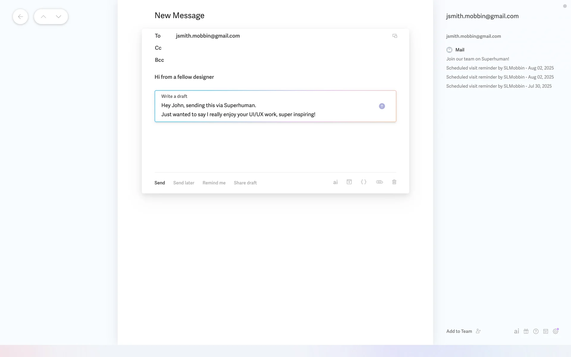The image size is (571, 357).
Task: Go to previous message with up chevron
Action: click(x=43, y=17)
